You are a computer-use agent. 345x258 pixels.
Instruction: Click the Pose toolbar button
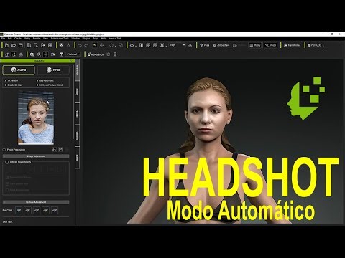205,45
